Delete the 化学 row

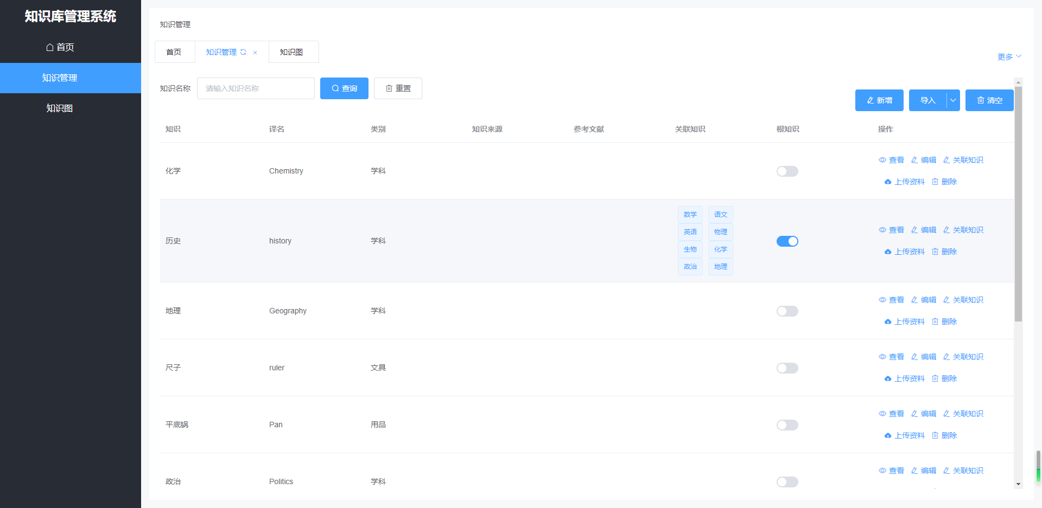[x=944, y=182]
